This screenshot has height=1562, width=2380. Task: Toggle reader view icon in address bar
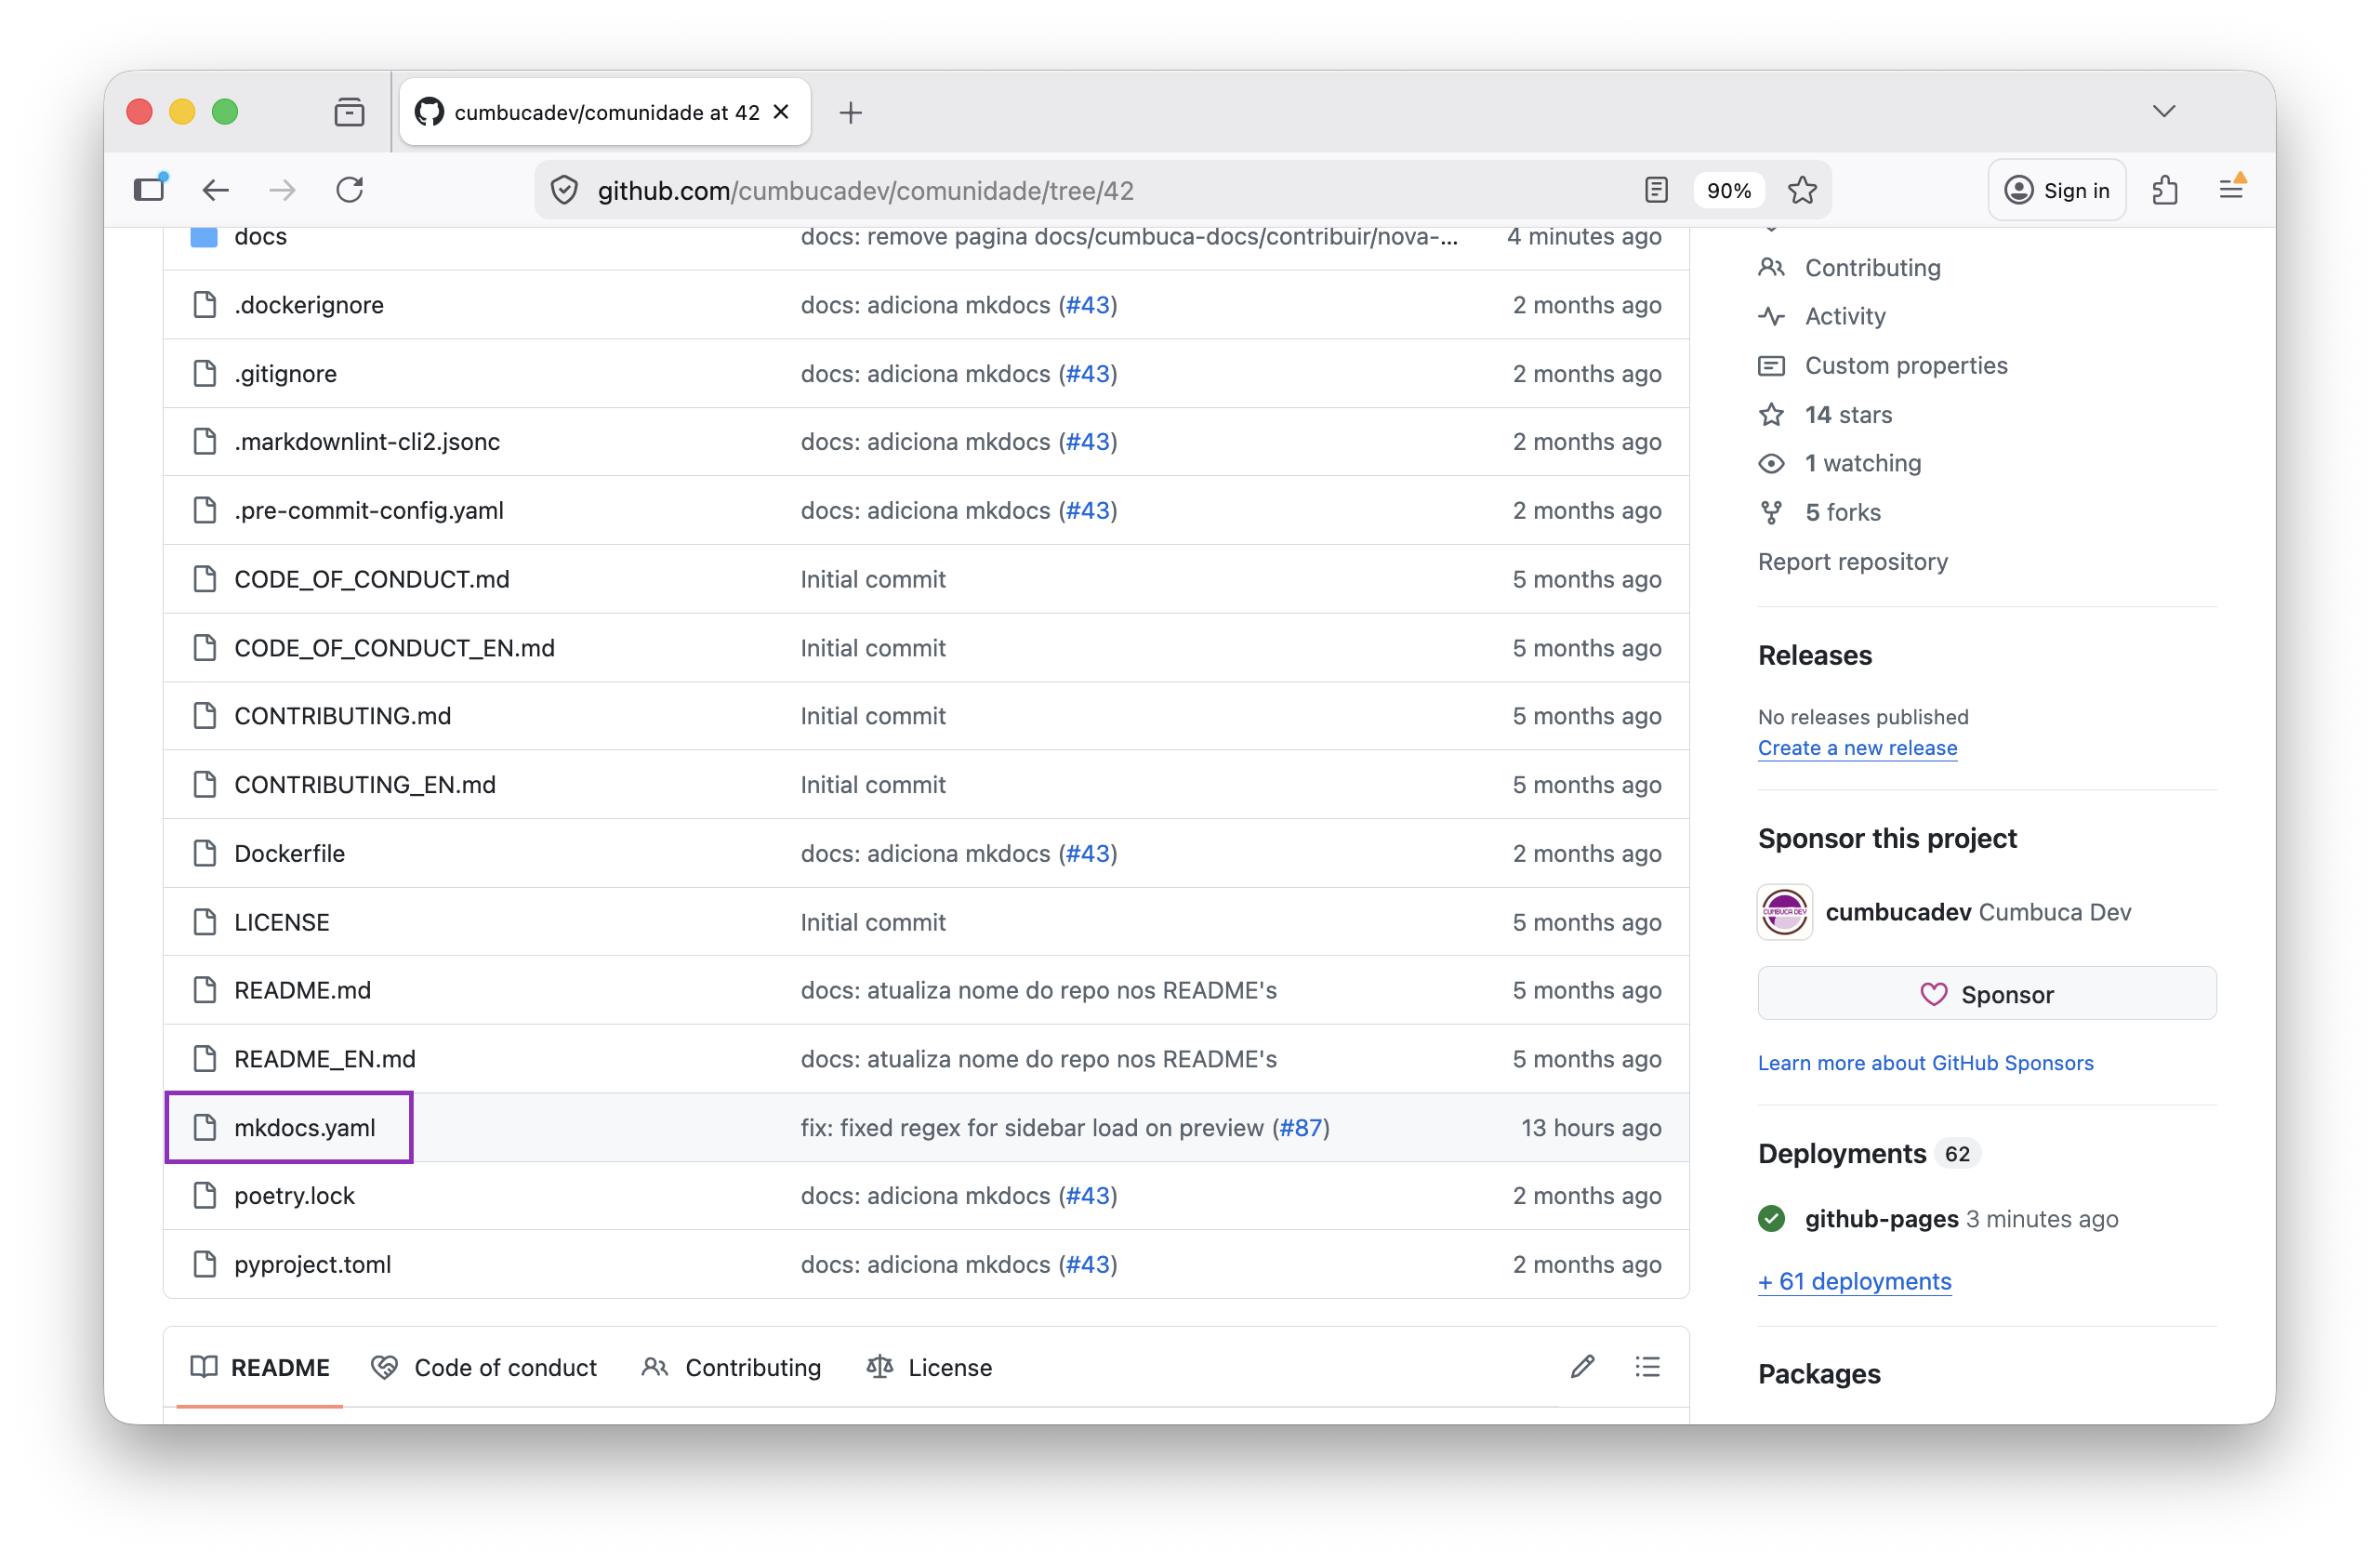pos(1656,190)
